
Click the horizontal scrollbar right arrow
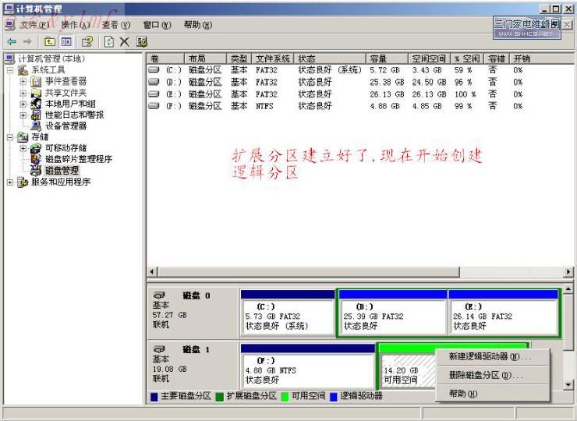tap(568, 271)
